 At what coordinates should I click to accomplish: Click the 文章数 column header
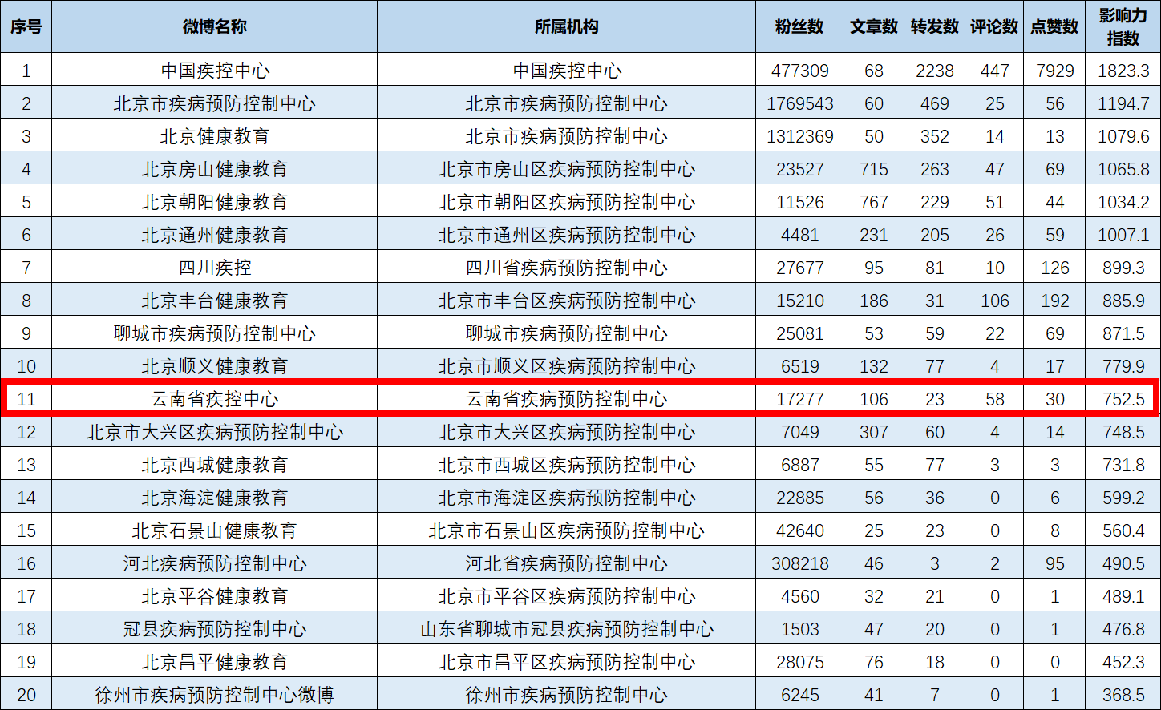pyautogui.click(x=874, y=26)
